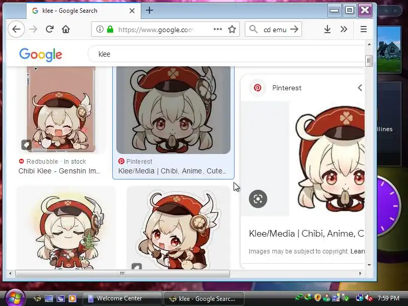408x306 pixels.
Task: Maximize the browser window
Action: pyautogui.click(x=349, y=10)
